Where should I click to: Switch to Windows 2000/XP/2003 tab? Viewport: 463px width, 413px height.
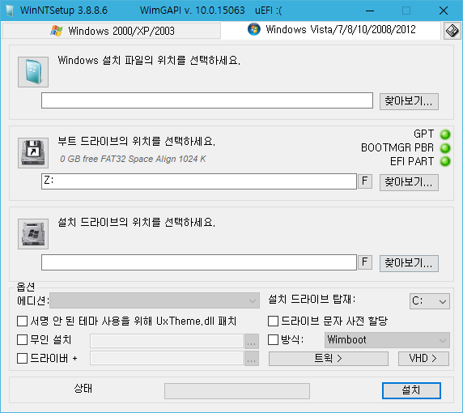coord(112,31)
